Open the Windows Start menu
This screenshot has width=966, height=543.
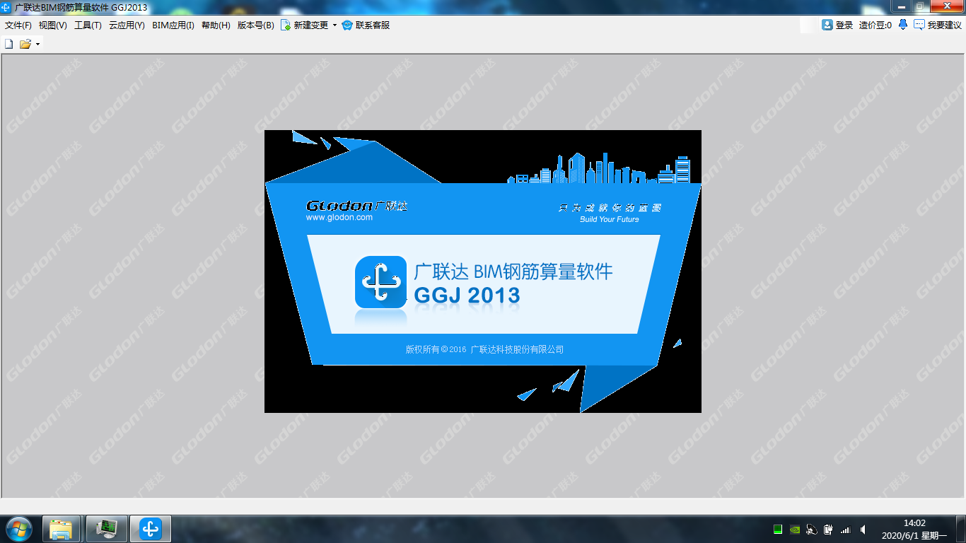tap(19, 529)
